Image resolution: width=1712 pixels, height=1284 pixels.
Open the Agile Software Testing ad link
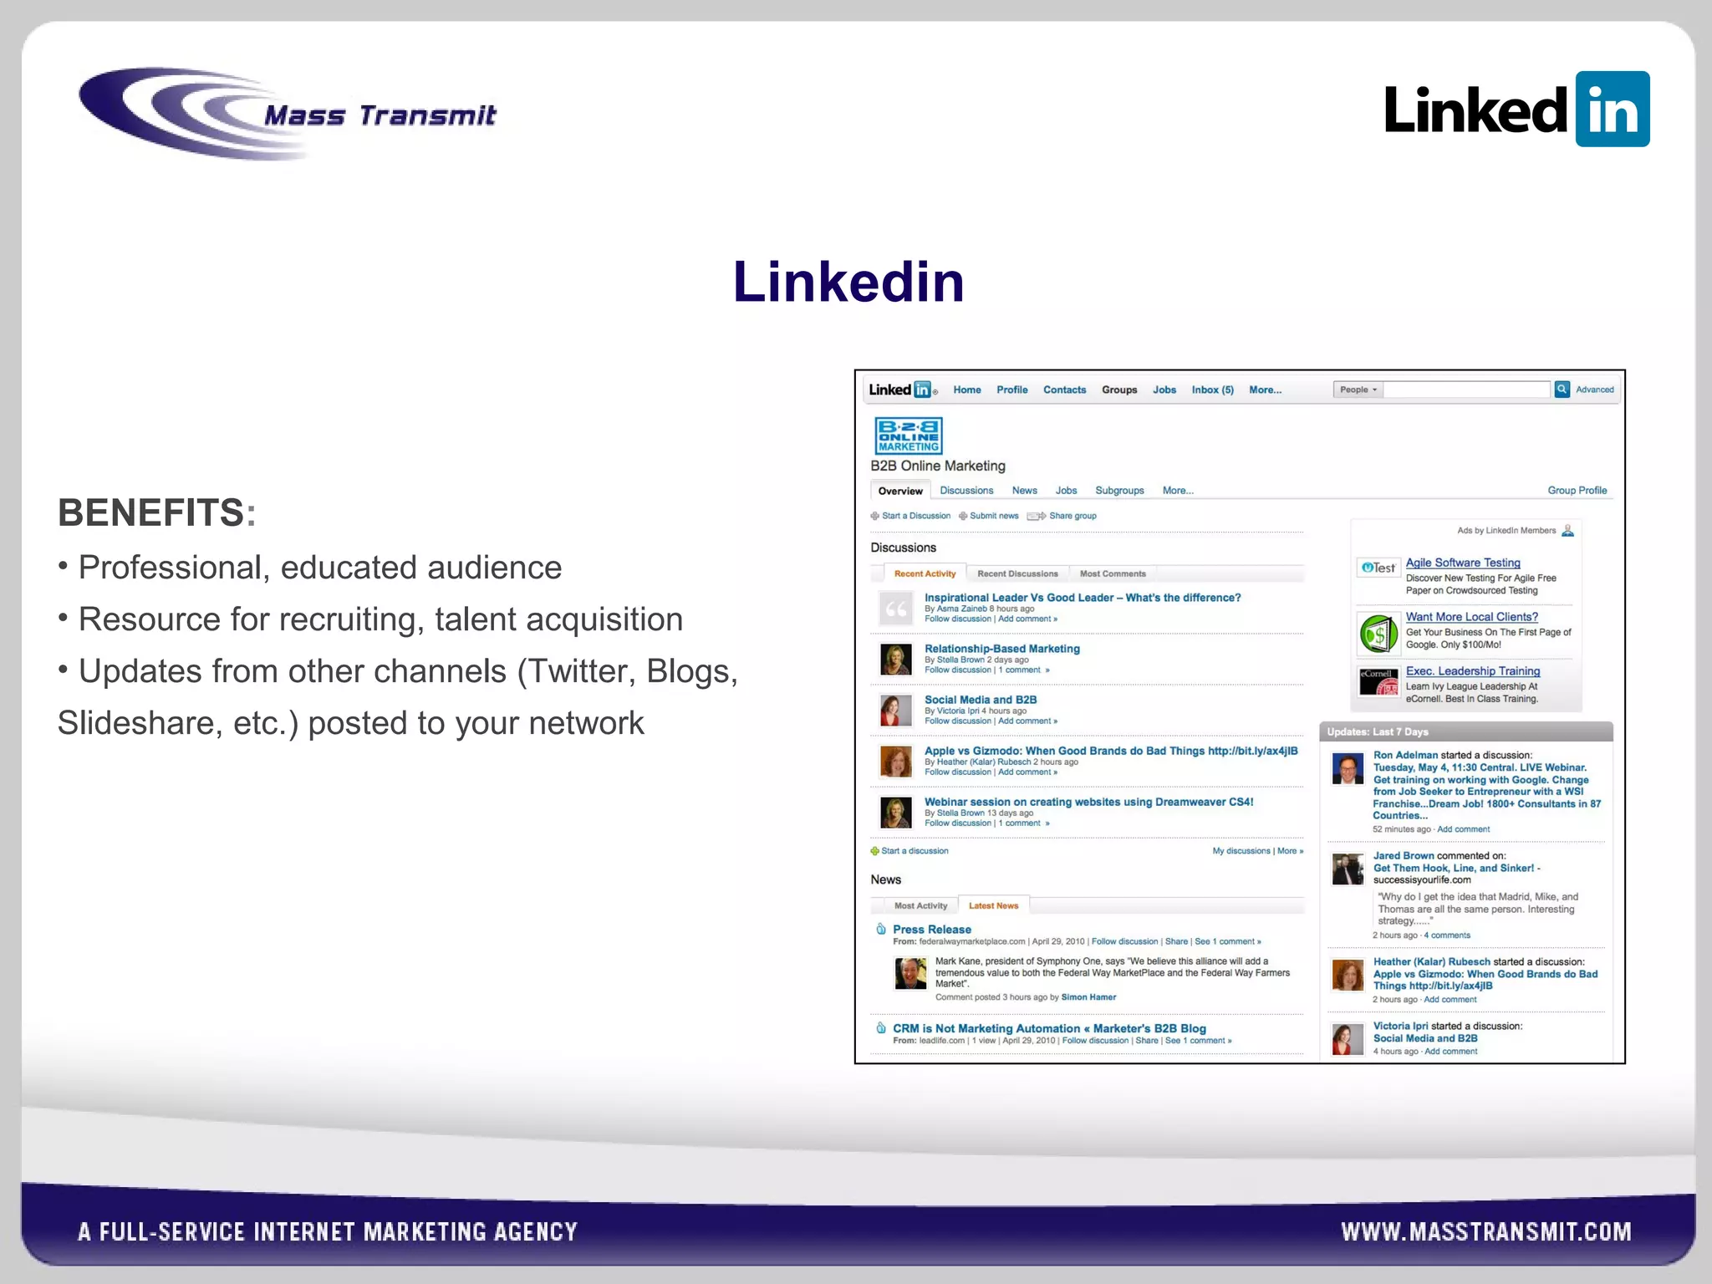tap(1463, 563)
